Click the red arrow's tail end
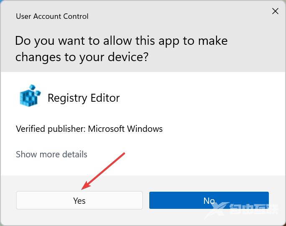The image size is (286, 226). click(124, 154)
